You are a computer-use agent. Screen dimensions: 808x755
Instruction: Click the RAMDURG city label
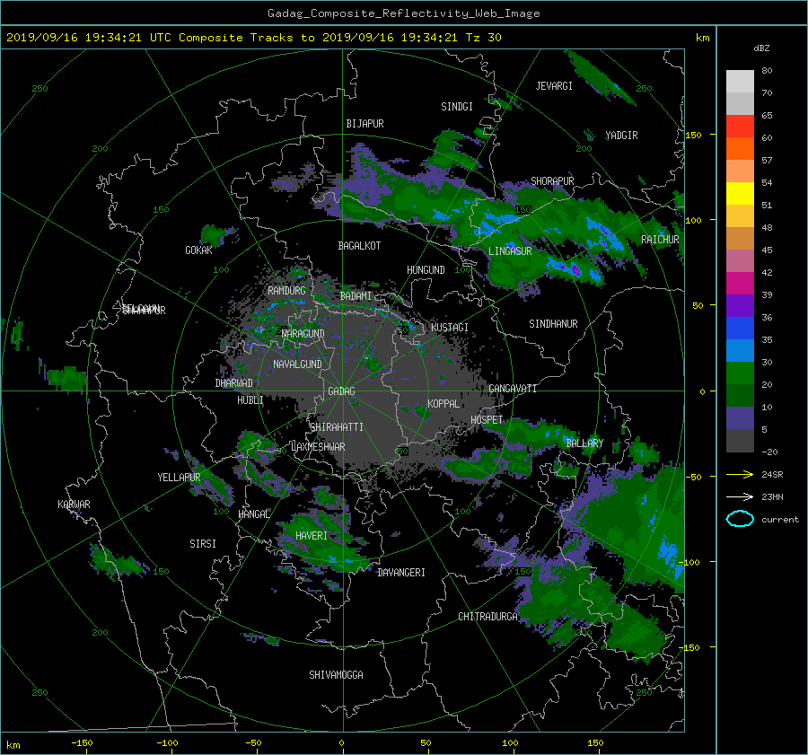click(286, 291)
